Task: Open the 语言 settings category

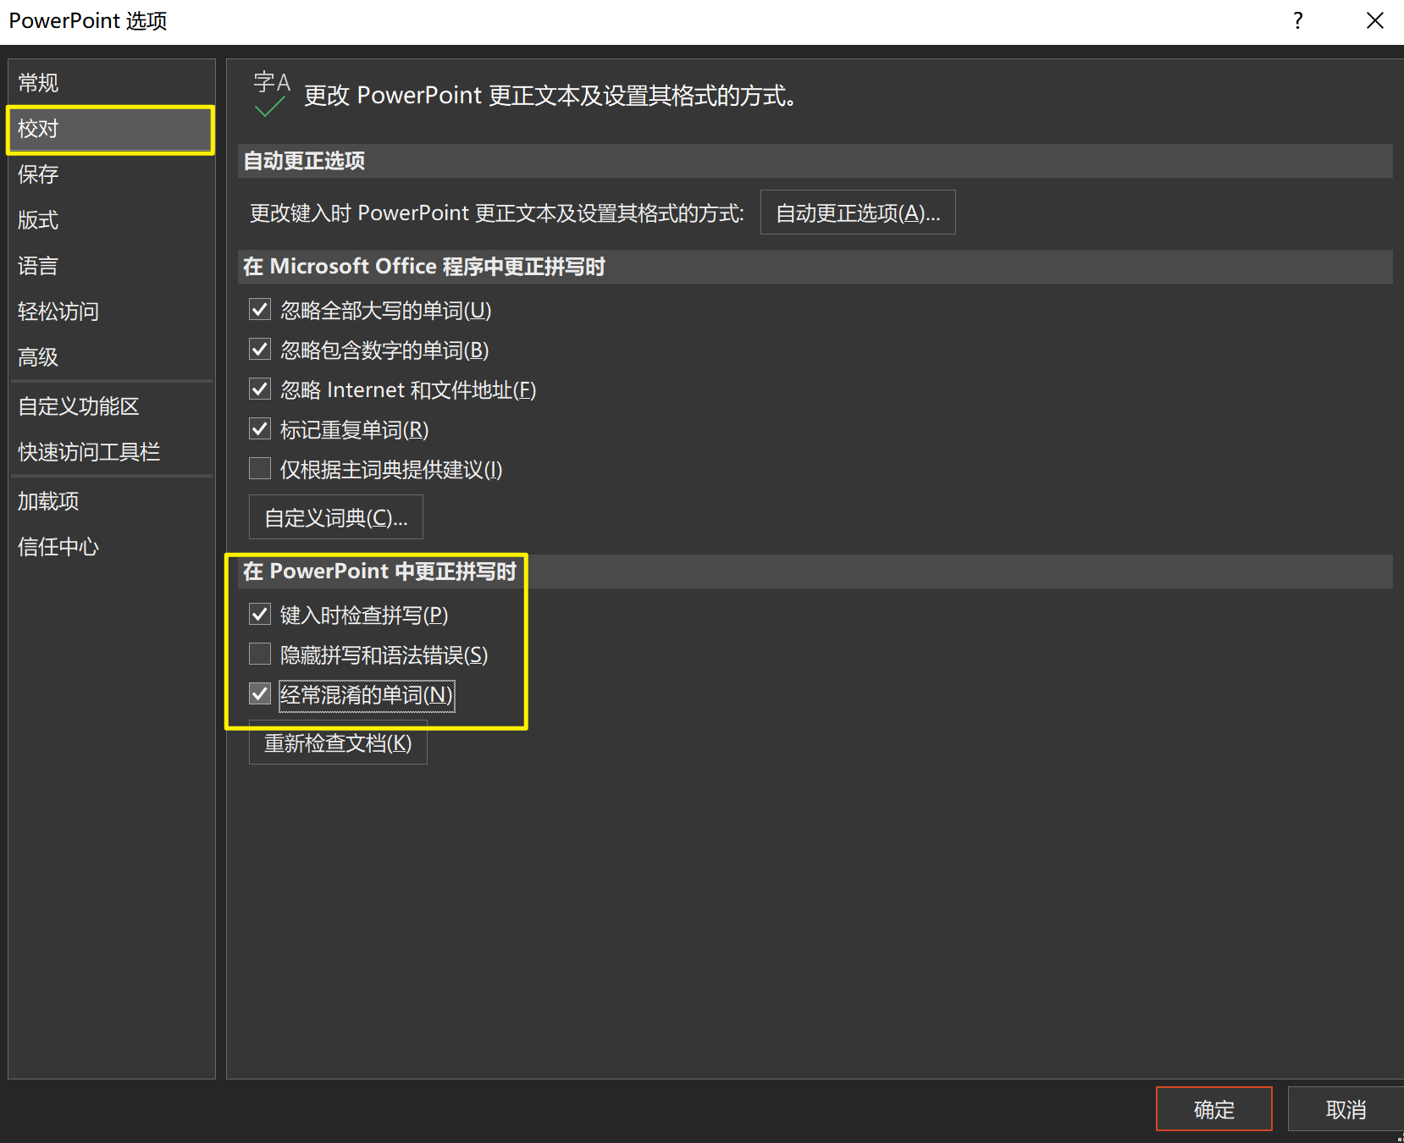Action: pos(111,266)
